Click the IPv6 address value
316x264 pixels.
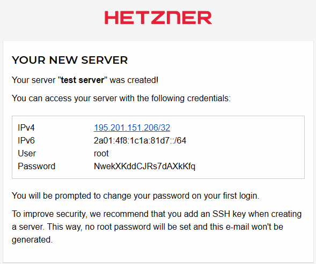click(140, 140)
